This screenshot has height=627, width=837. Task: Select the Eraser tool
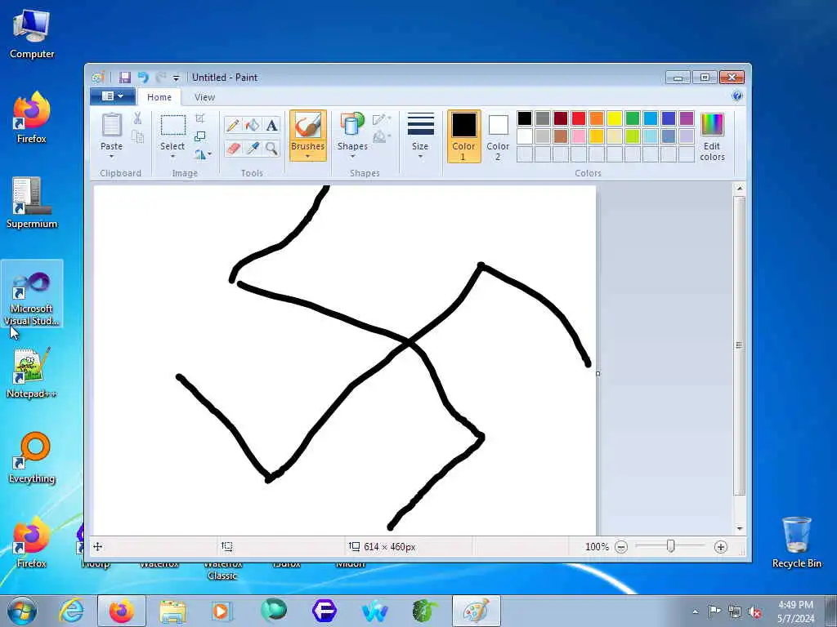[233, 149]
